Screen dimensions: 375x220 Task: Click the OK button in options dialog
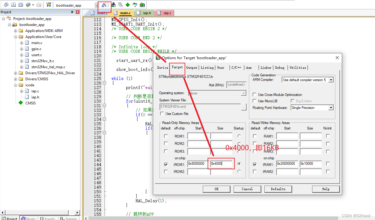coord(216,189)
